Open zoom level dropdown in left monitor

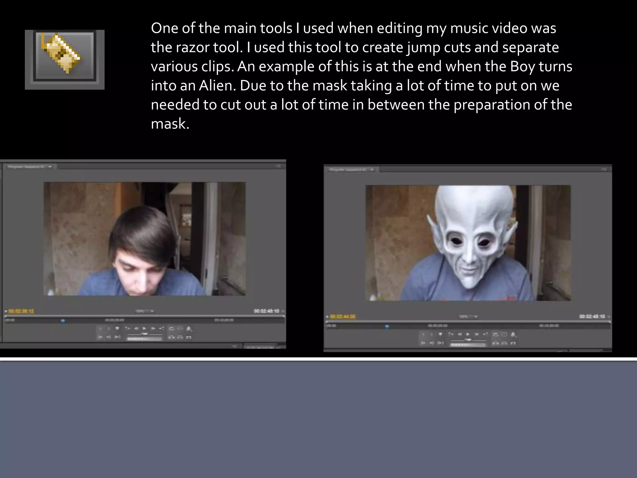(145, 311)
